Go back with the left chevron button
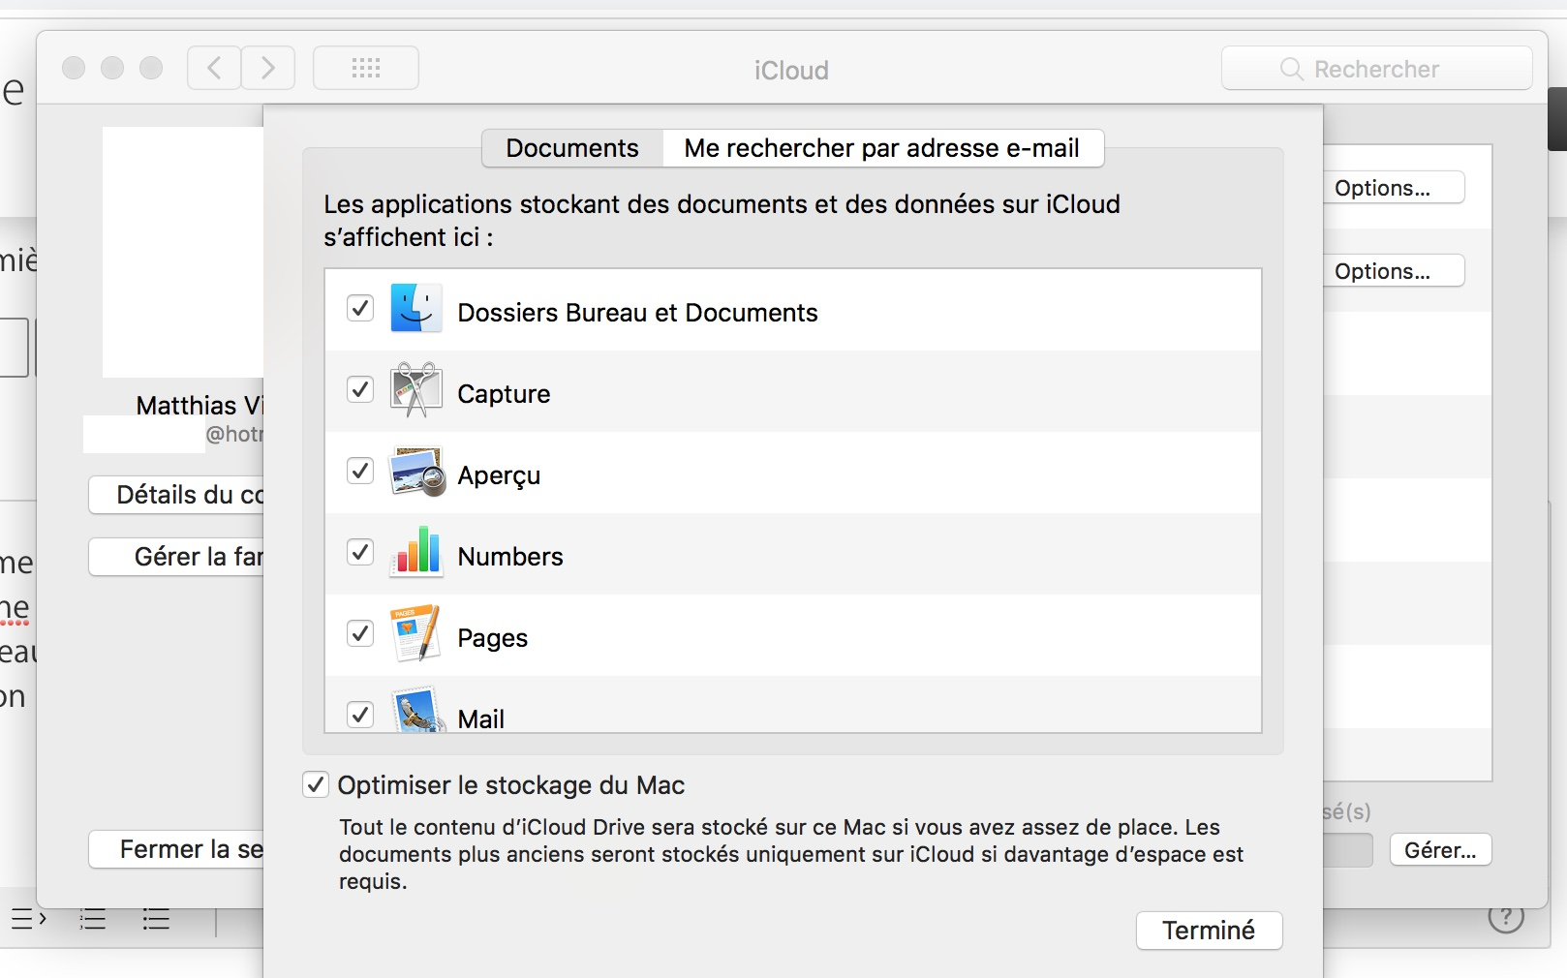The width and height of the screenshot is (1567, 978). pyautogui.click(x=214, y=68)
